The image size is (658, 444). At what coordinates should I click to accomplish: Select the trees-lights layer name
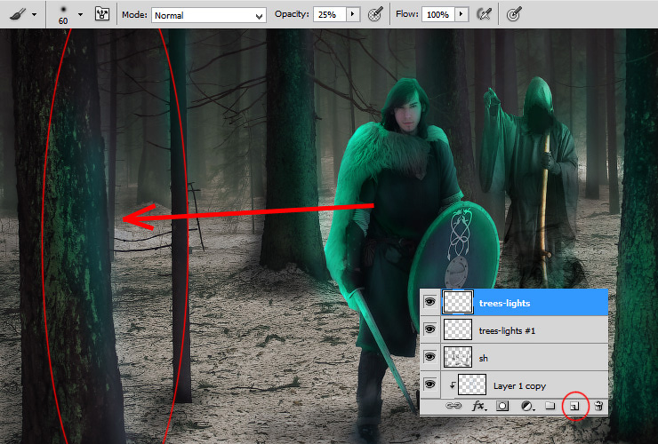(x=504, y=303)
